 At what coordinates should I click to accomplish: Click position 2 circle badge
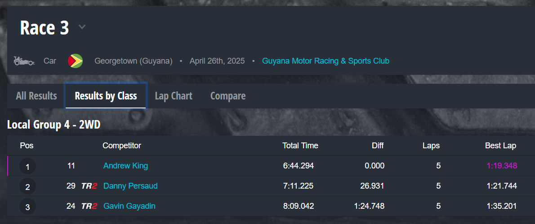tap(27, 186)
